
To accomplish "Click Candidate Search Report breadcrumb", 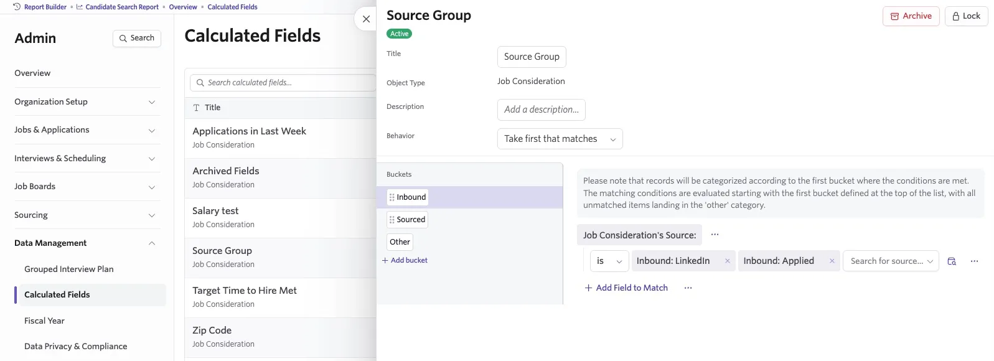I will coord(122,7).
